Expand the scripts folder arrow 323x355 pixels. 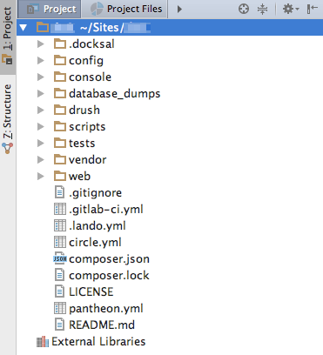[x=41, y=127]
